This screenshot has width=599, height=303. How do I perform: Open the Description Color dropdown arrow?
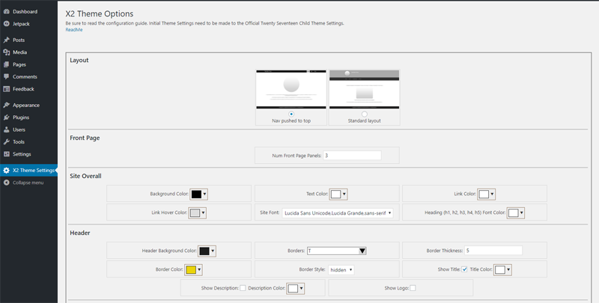[302, 289]
